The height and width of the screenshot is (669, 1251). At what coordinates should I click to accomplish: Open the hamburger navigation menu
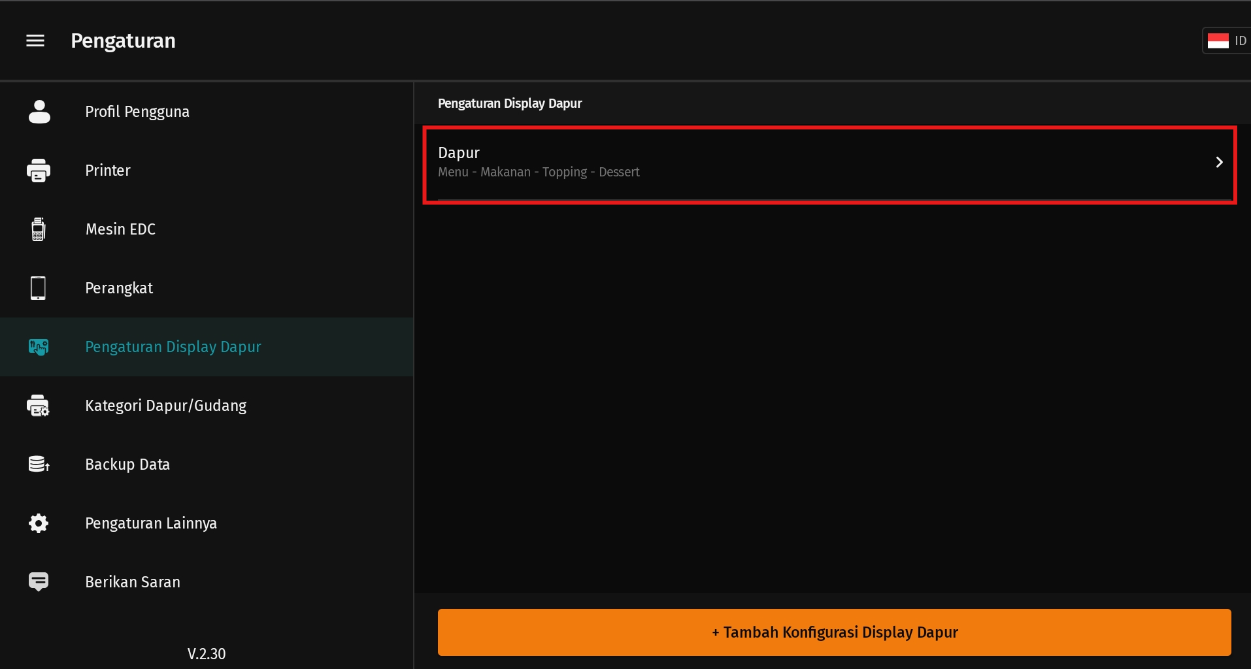(35, 41)
